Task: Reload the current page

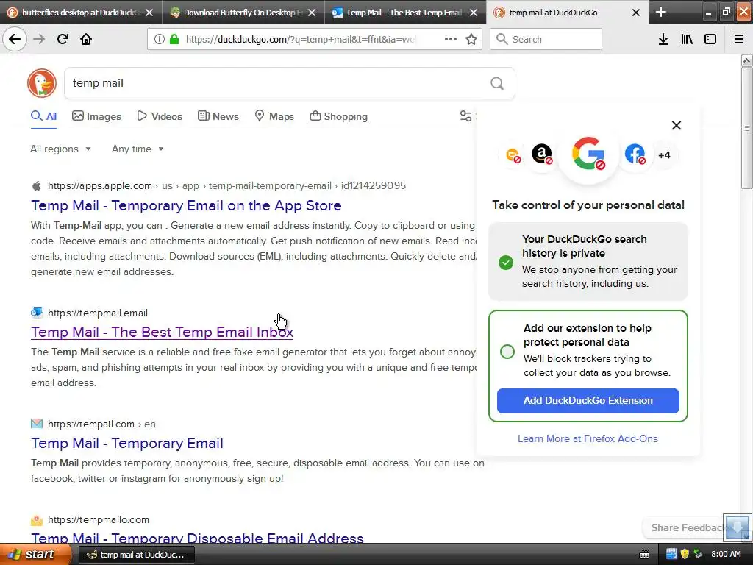Action: pos(63,39)
